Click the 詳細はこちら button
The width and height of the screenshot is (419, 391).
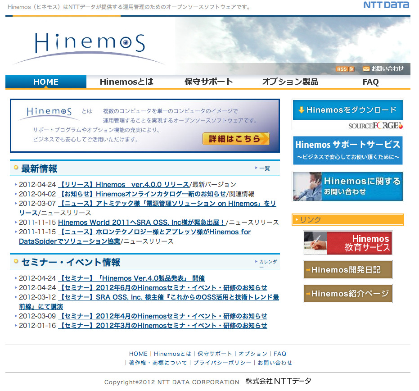tap(236, 139)
